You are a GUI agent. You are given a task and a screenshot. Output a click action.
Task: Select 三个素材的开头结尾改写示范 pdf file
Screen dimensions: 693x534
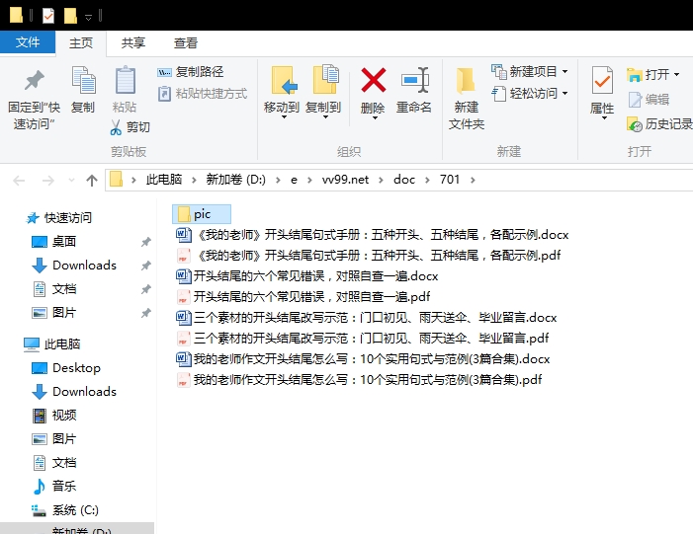click(x=363, y=338)
